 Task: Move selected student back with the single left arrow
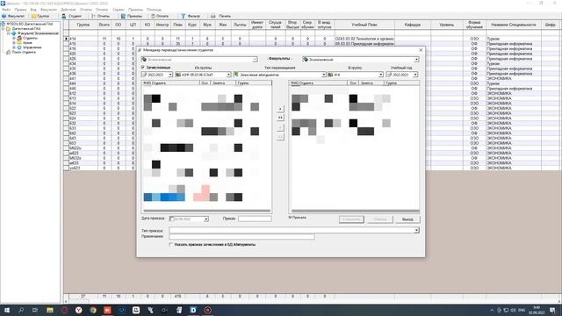coord(280,127)
